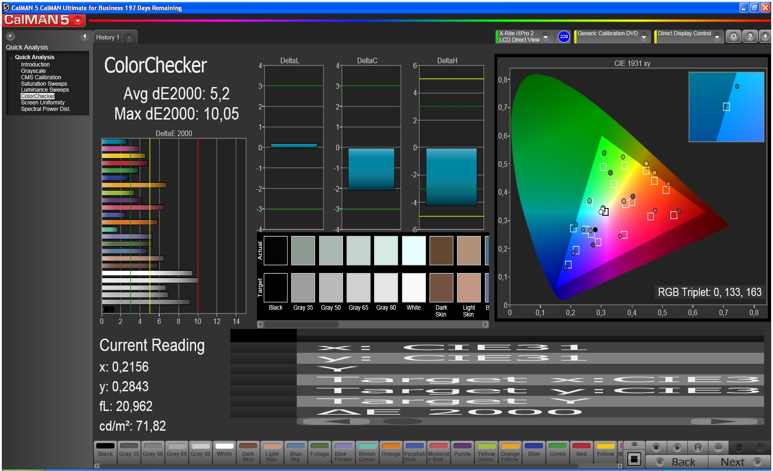Viewport: 773px width, 471px height.
Task: Select the Orange Yellow pattern button
Action: coord(510,451)
